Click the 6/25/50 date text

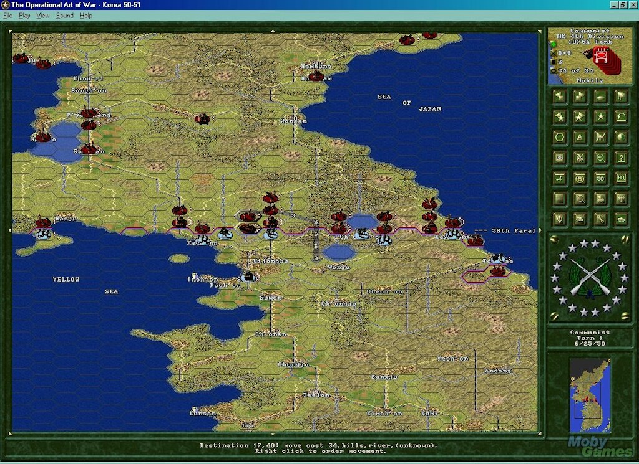590,344
